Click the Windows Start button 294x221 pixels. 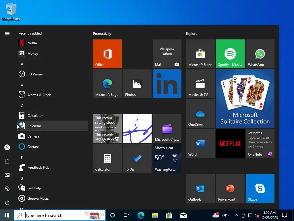point(7,215)
